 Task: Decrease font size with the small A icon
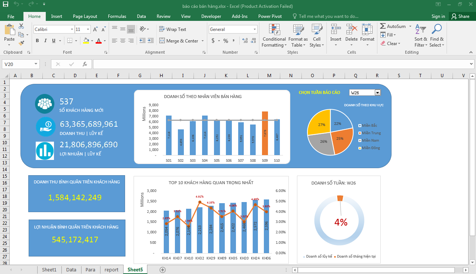coord(103,29)
